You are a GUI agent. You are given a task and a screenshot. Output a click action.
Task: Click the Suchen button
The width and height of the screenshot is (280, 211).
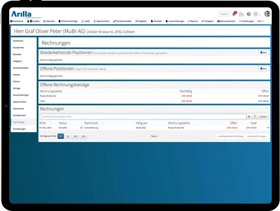(x=263, y=116)
